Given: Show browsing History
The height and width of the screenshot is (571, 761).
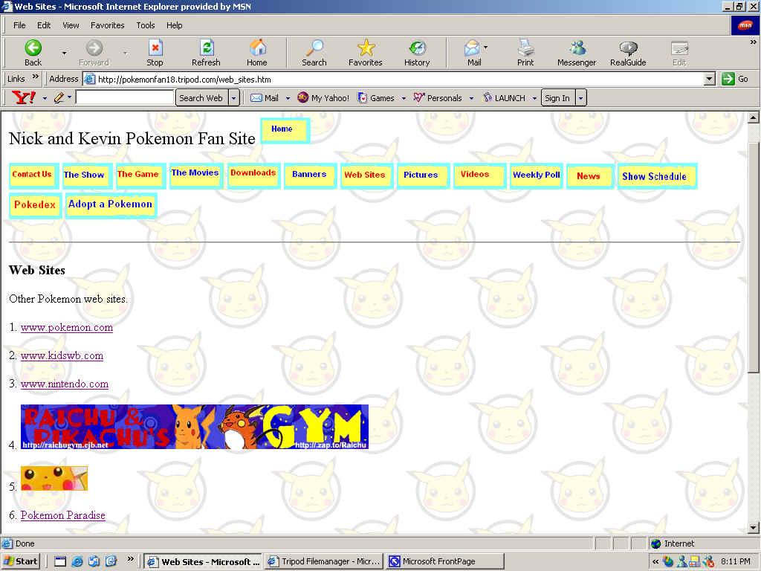Looking at the screenshot, I should [417, 48].
